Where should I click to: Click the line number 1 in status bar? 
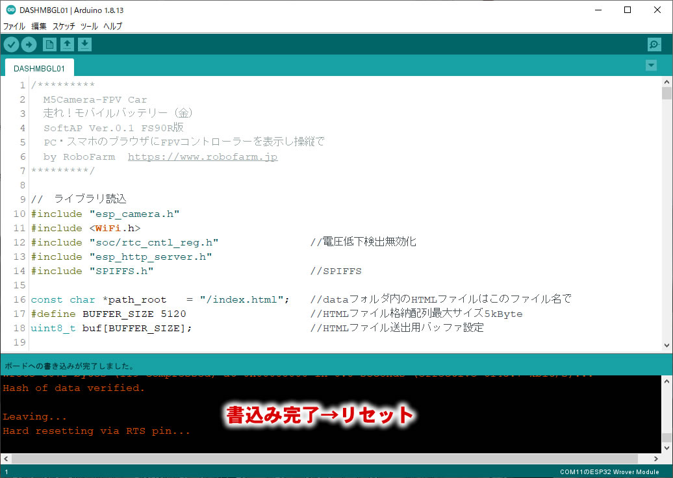pos(6,472)
